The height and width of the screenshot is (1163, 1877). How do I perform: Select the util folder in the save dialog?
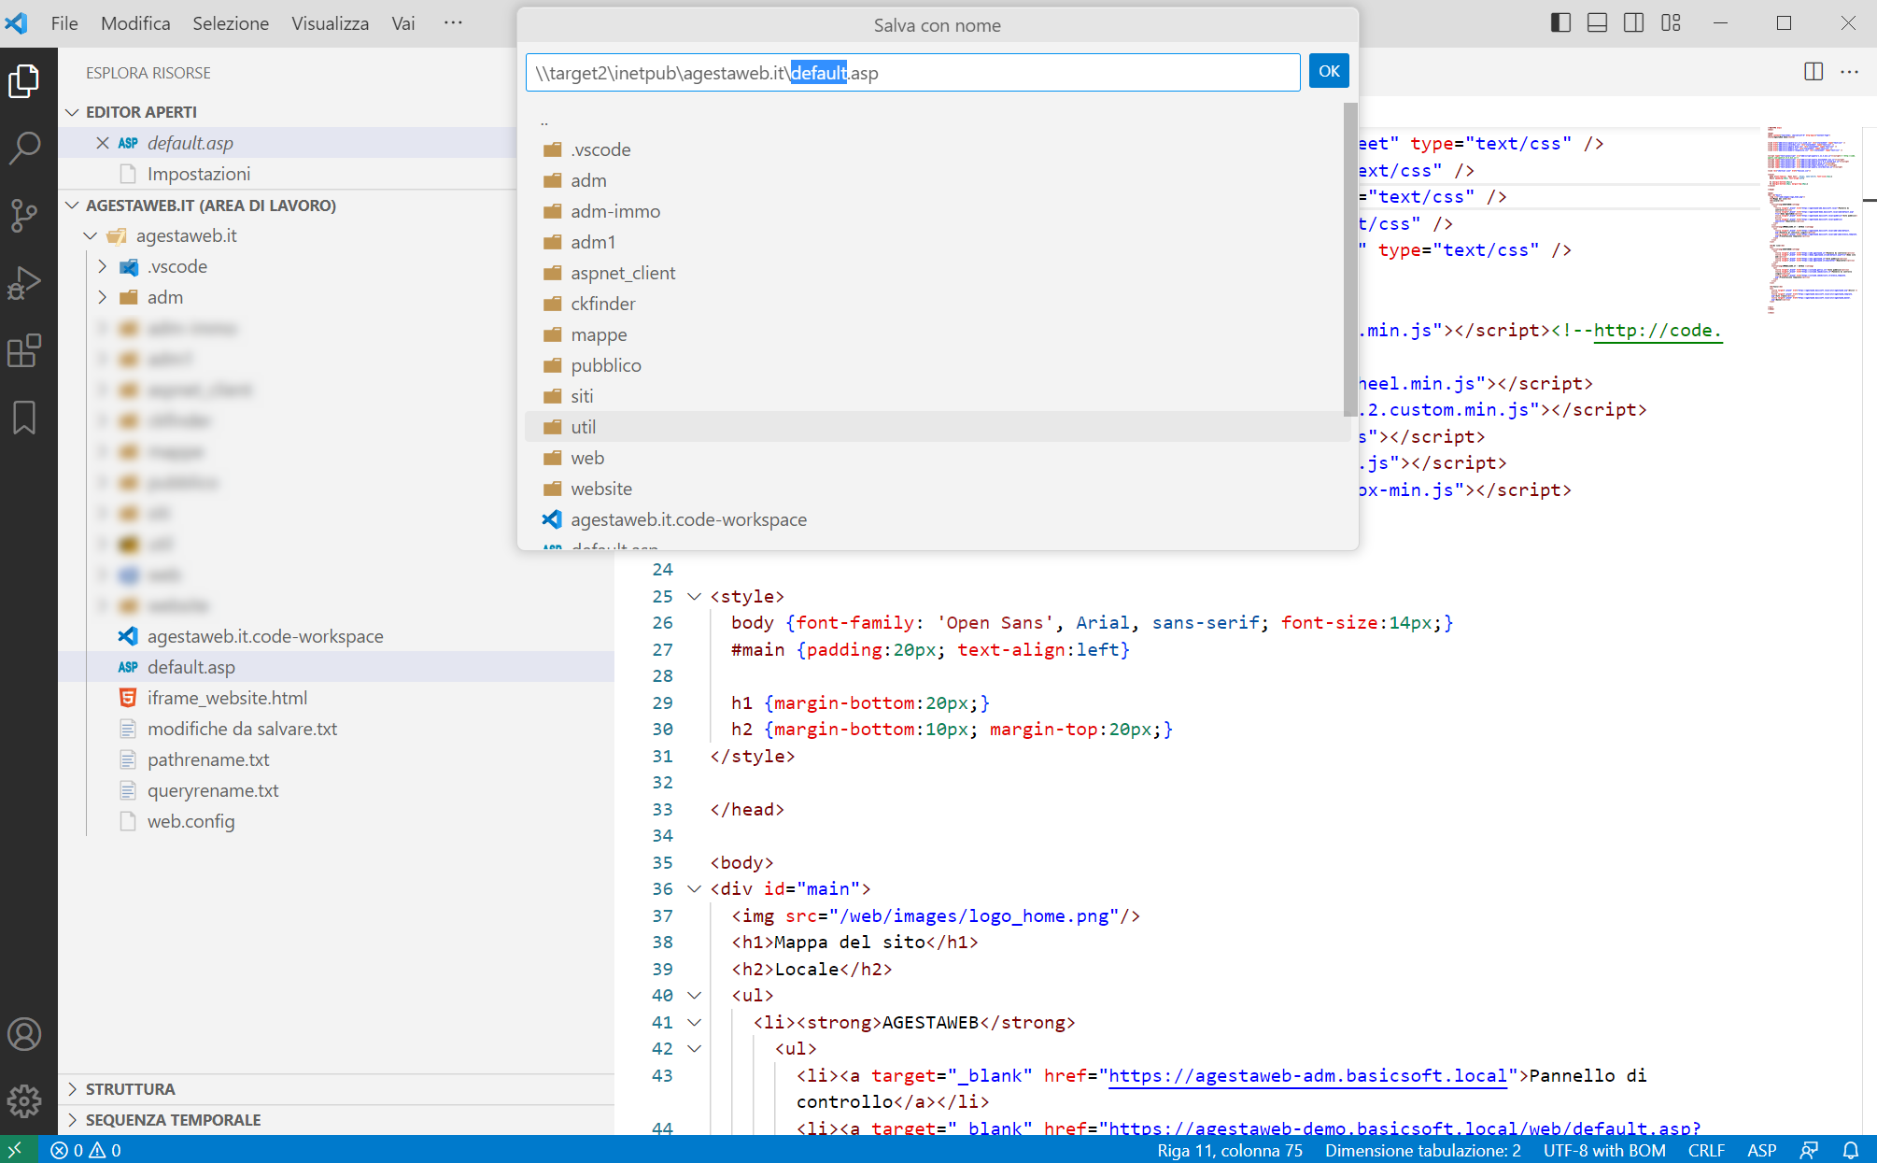tap(583, 427)
